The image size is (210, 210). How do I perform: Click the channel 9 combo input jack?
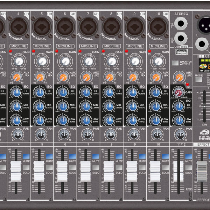135,27
